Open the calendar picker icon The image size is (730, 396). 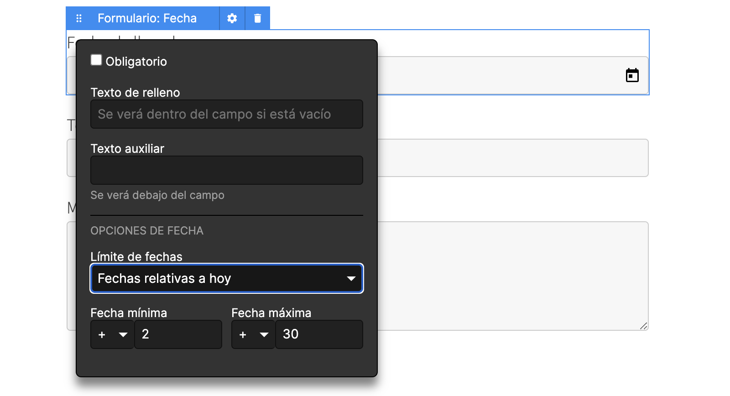(632, 75)
